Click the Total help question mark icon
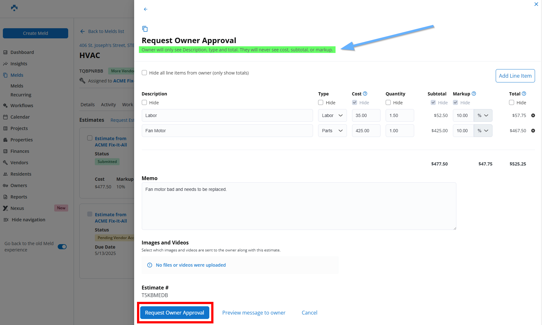 [524, 94]
